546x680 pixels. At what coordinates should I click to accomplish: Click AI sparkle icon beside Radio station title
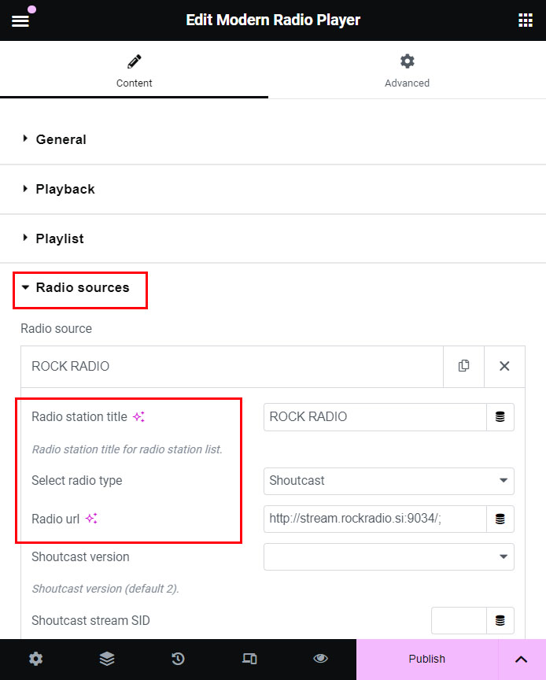point(138,417)
